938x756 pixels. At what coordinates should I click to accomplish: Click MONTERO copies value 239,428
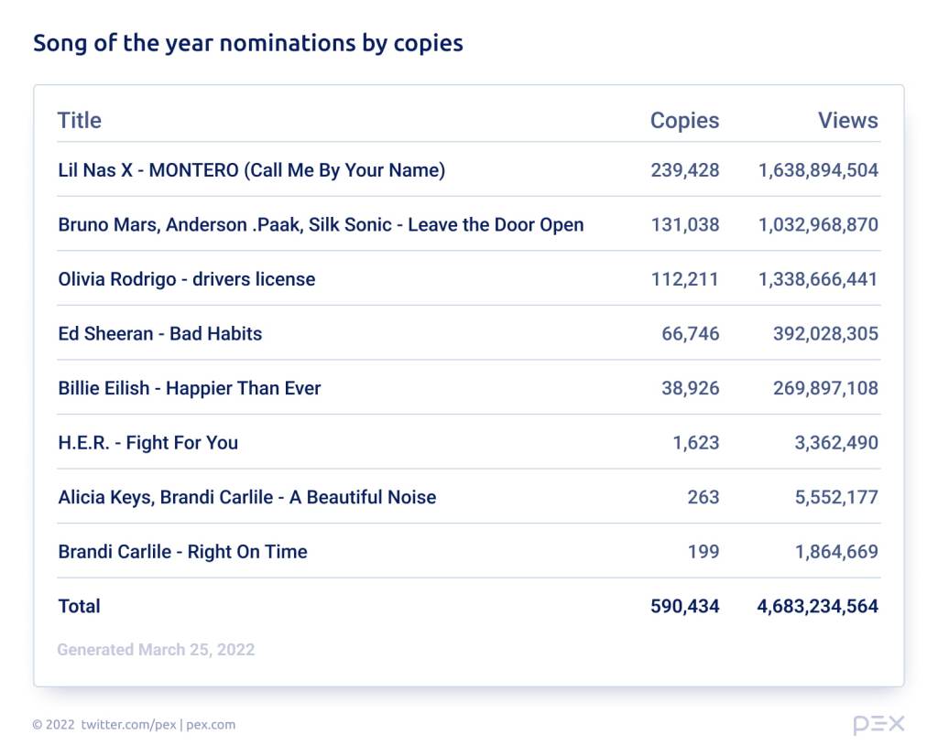tap(684, 170)
